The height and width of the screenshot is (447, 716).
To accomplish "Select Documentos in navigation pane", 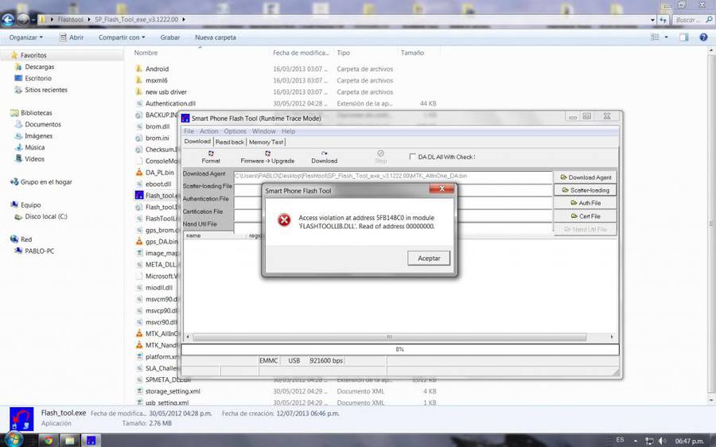I will pyautogui.click(x=43, y=124).
